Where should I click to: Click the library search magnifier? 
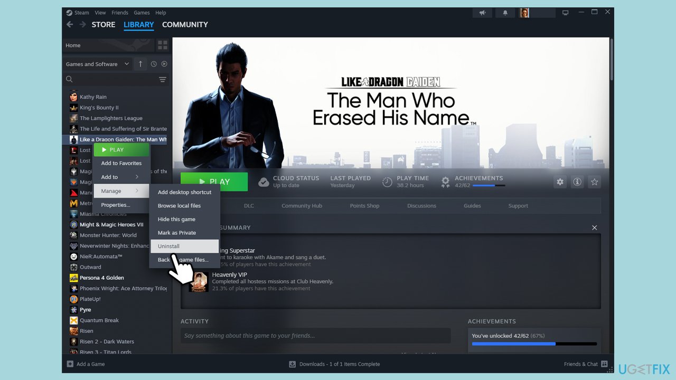pyautogui.click(x=69, y=80)
